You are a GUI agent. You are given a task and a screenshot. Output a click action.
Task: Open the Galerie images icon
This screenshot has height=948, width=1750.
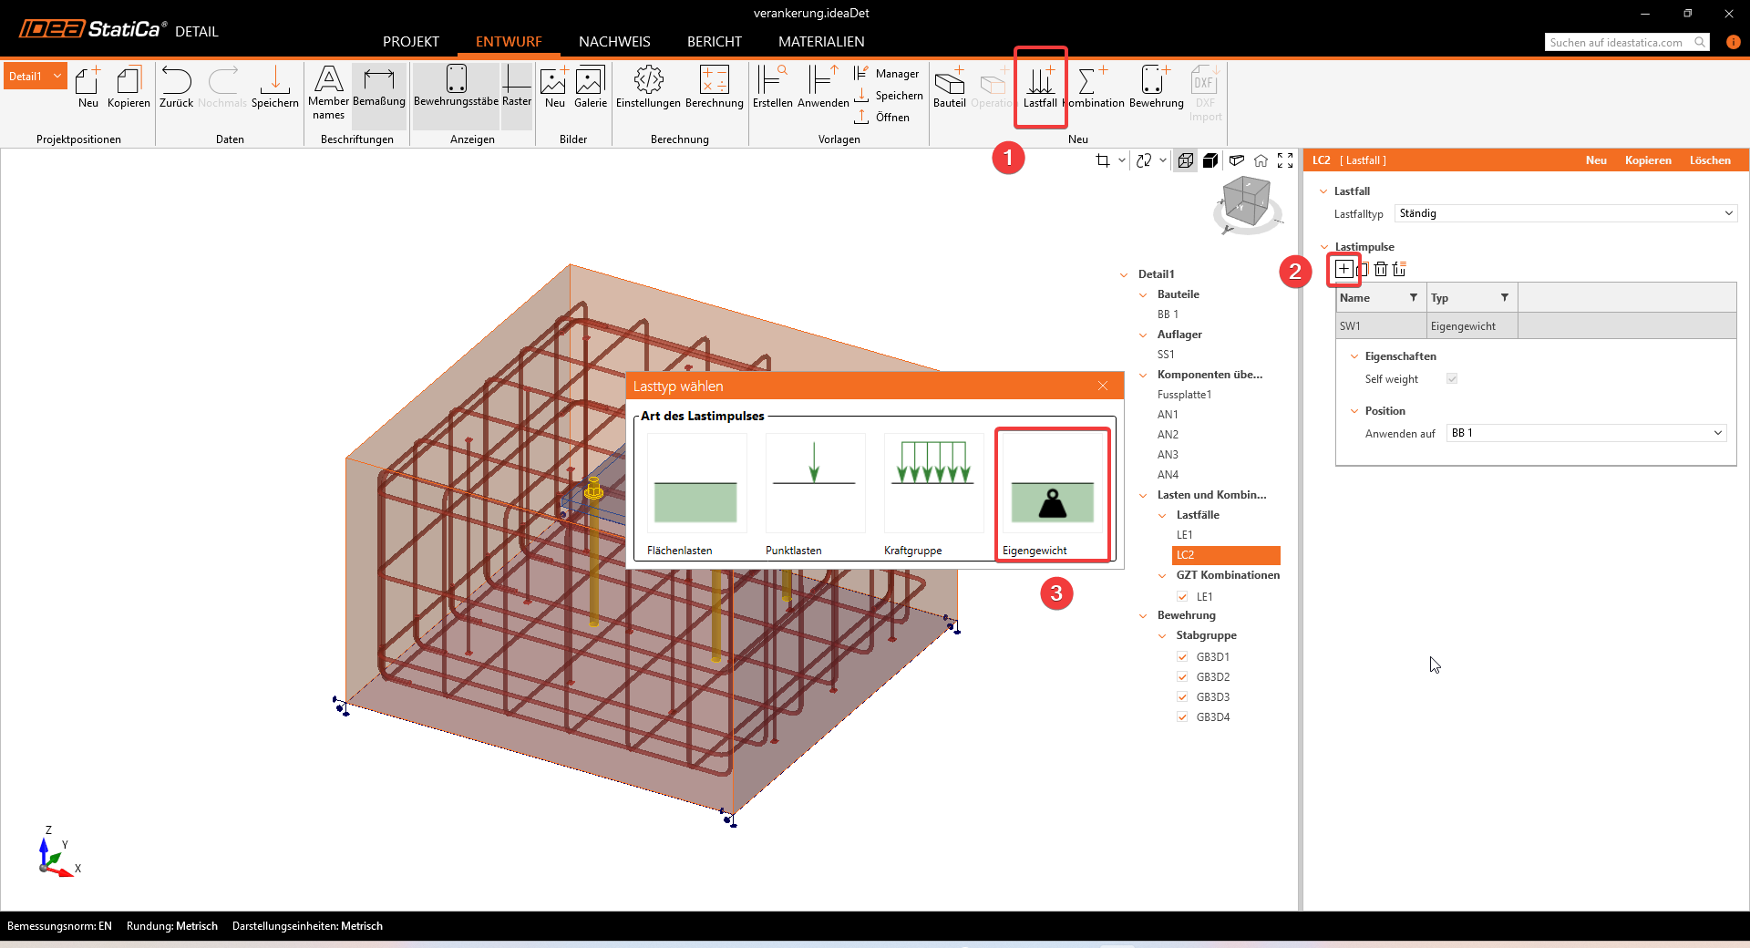coord(590,85)
